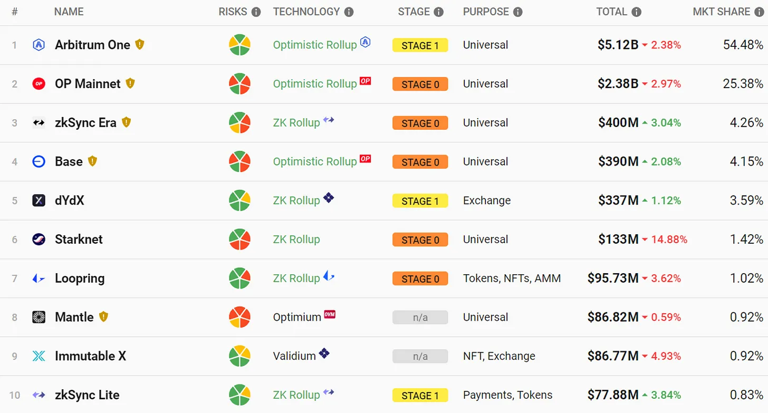Click the Arbitrum One logo icon
Screen dimensions: 768x413
[39, 45]
